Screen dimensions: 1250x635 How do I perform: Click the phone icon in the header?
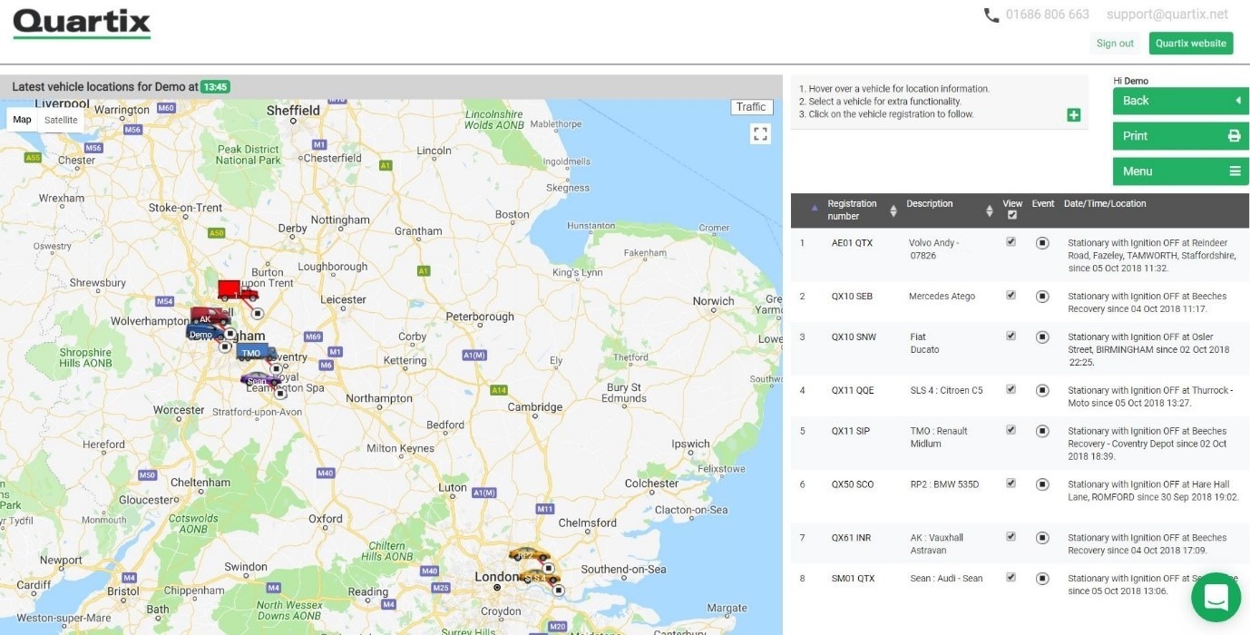click(x=990, y=14)
